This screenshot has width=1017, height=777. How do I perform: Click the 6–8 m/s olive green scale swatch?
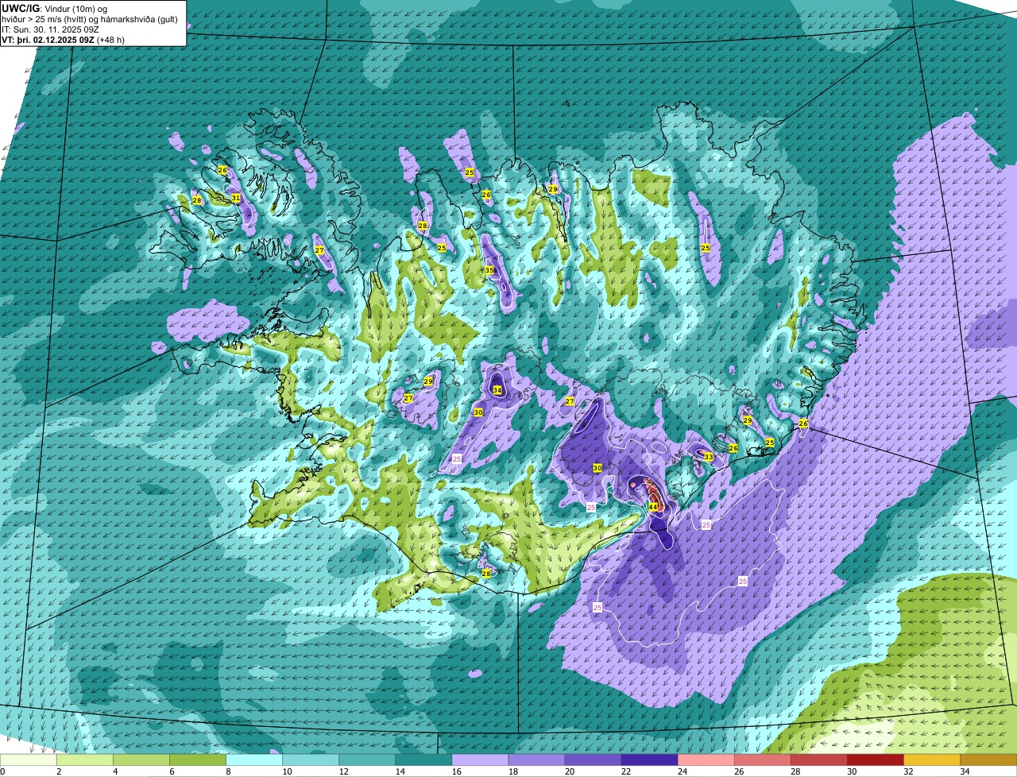tap(198, 760)
